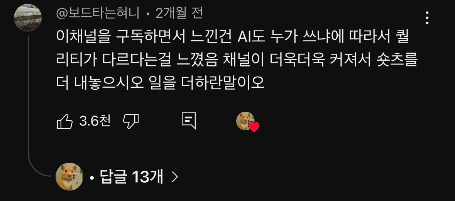Click the small red heart icon
455x201 pixels.
tap(254, 127)
